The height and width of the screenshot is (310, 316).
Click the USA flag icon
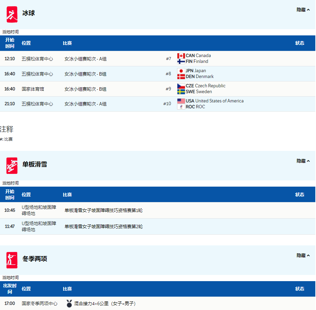pyautogui.click(x=181, y=101)
